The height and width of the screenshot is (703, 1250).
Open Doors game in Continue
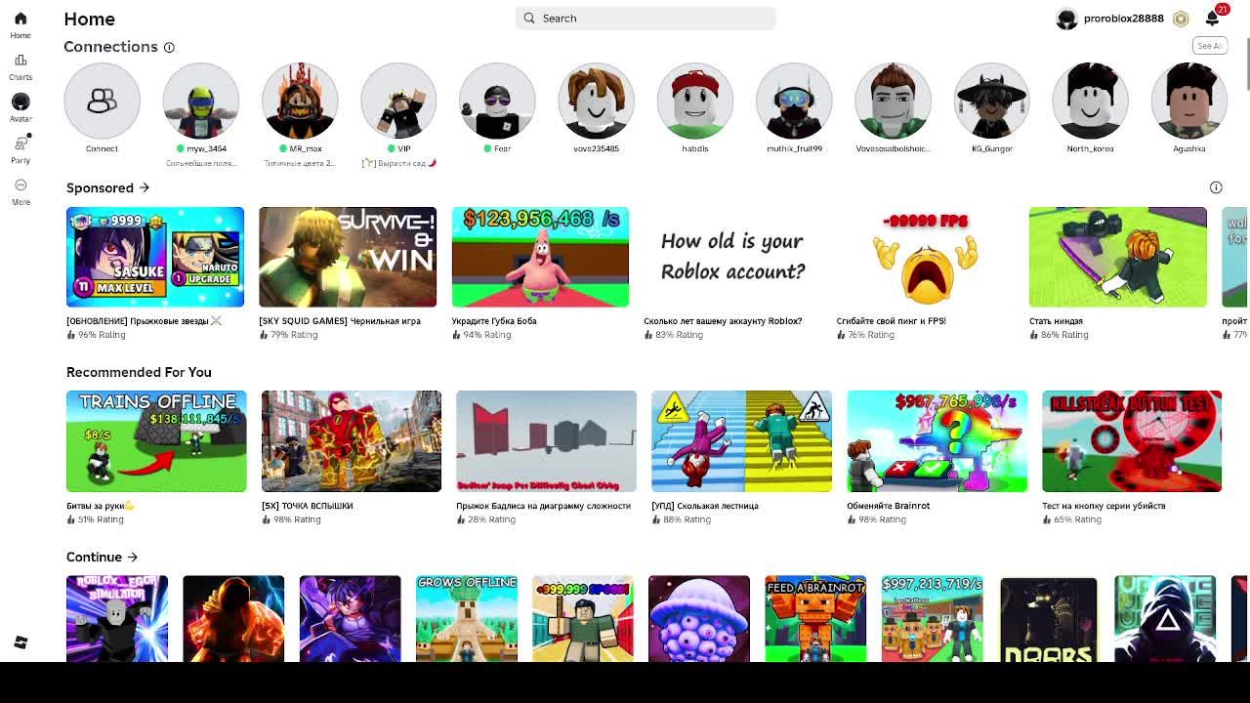pos(1049,619)
